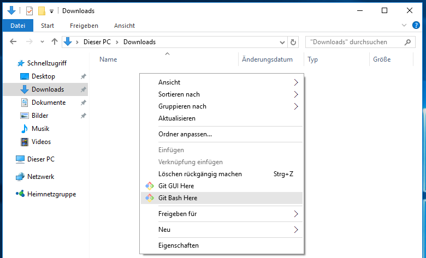Screen dimensions: 426x258
Task: Expand the ribbon with the chevron
Action: tap(404, 25)
